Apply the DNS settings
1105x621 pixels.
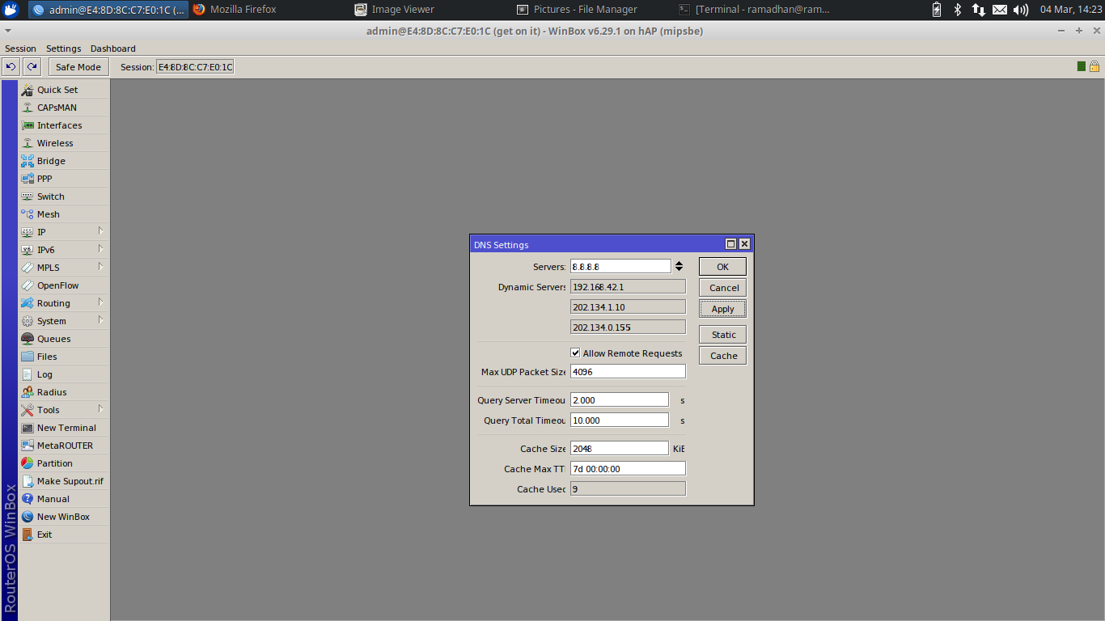722,308
